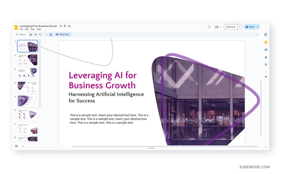Open Google Calendar in side panel
The width and height of the screenshot is (281, 174).
point(266,35)
